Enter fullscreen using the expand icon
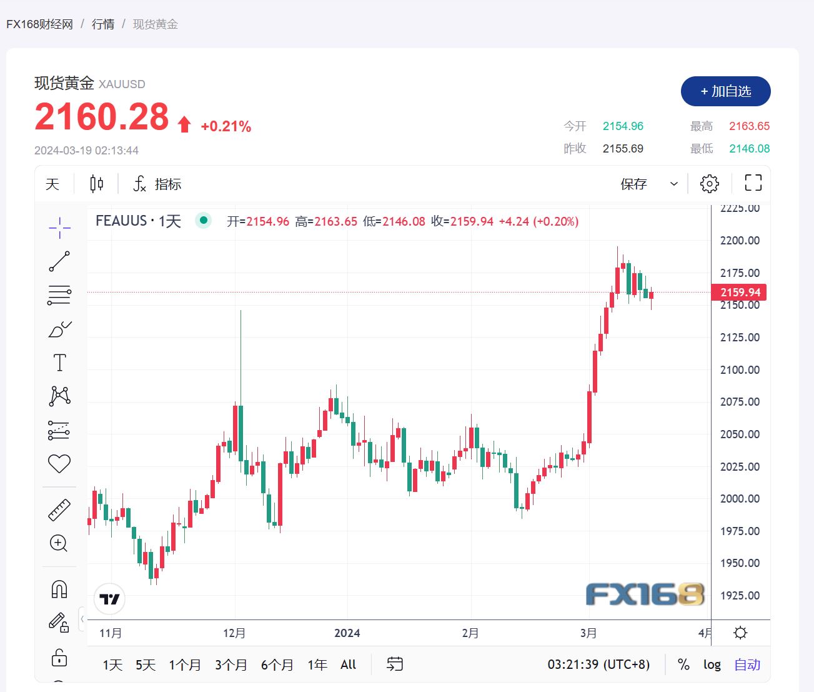 point(752,183)
